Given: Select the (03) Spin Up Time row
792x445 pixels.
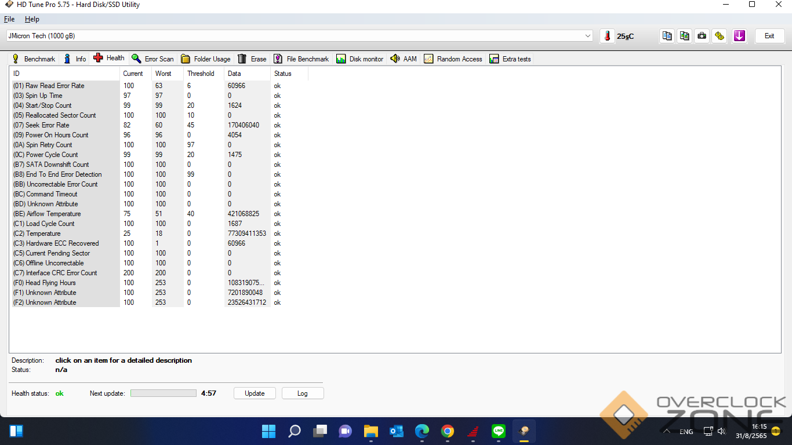Looking at the screenshot, I should [x=159, y=96].
